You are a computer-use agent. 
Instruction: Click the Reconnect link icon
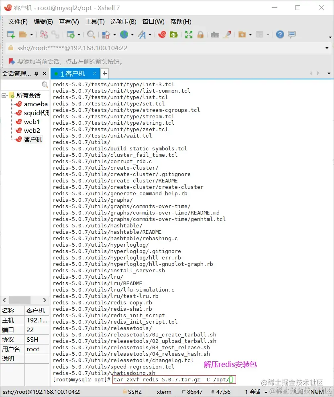55,34
